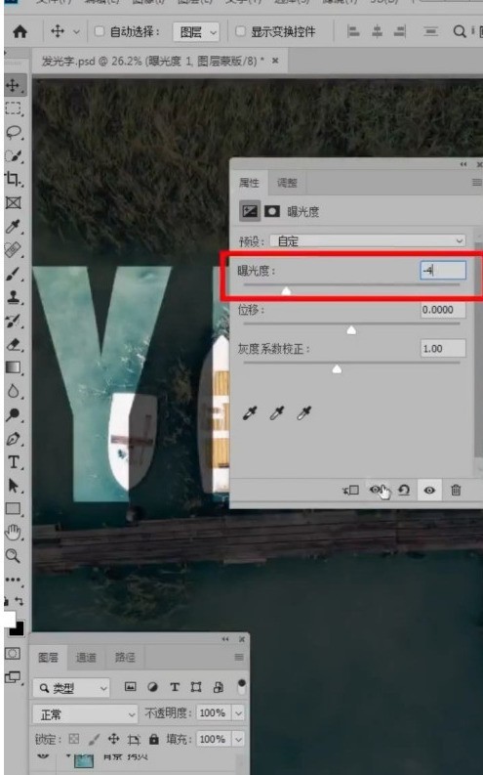The width and height of the screenshot is (483, 775).
Task: Select the Eyedropper tool in toolbar
Action: (x=13, y=227)
